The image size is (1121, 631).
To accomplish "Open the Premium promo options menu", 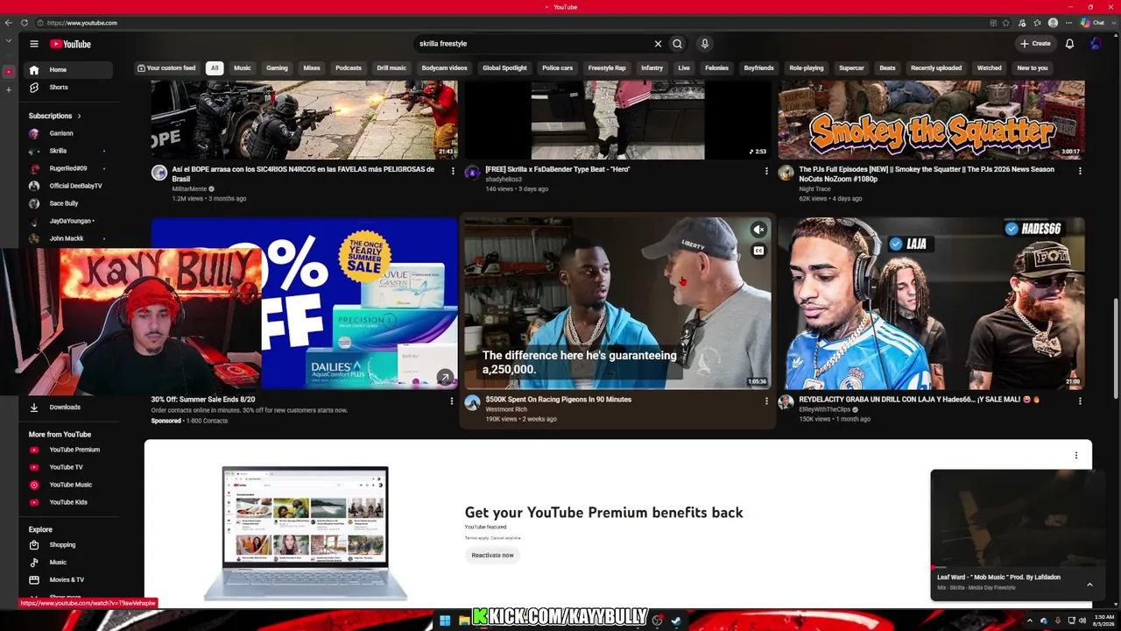I will click(1076, 455).
